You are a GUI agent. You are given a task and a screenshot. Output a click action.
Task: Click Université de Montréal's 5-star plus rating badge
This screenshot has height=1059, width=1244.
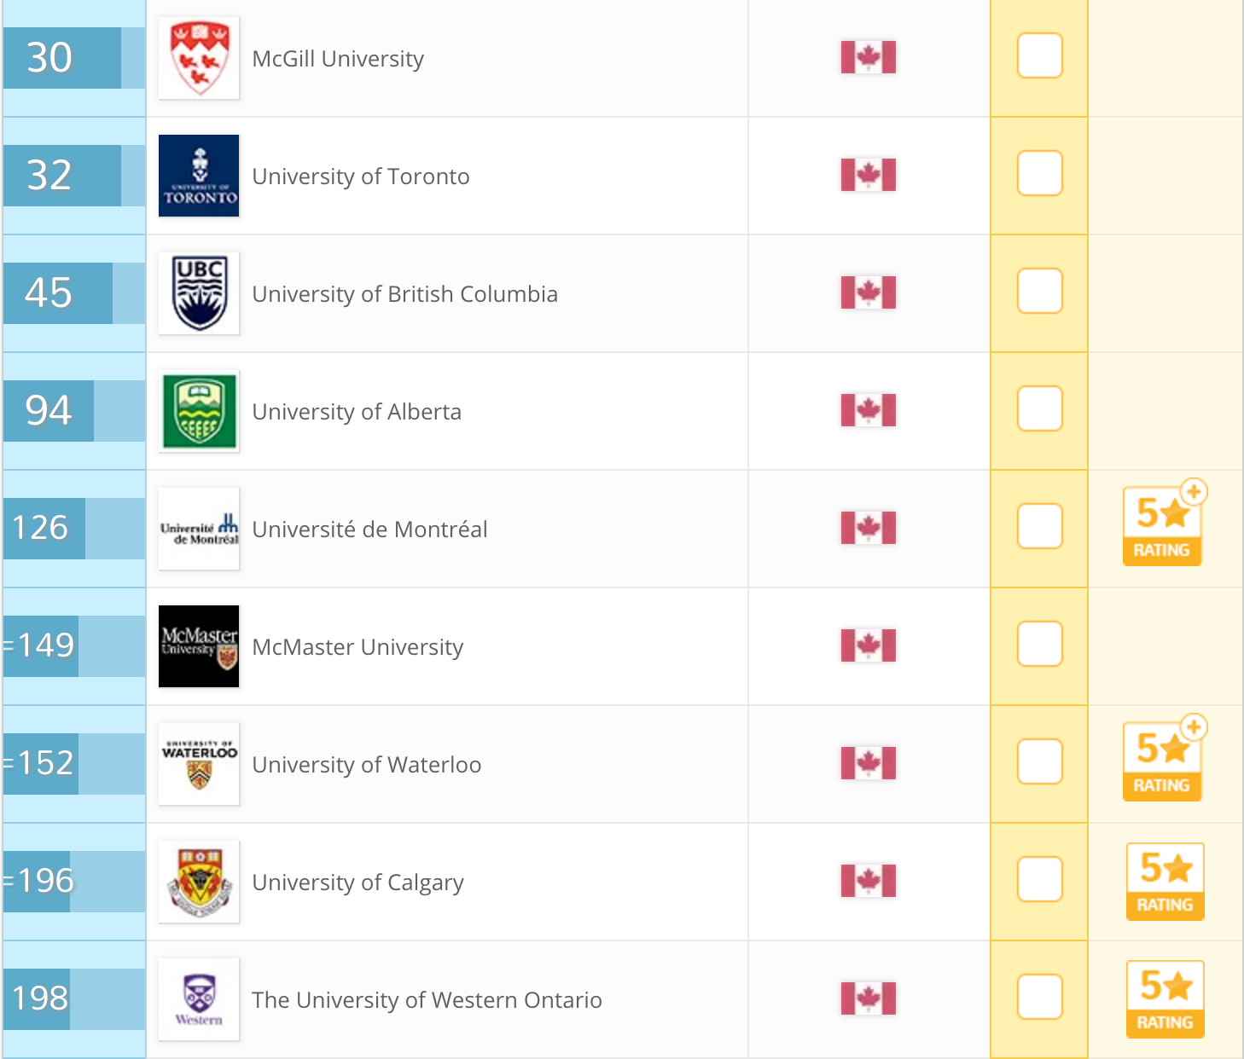[x=1163, y=525]
